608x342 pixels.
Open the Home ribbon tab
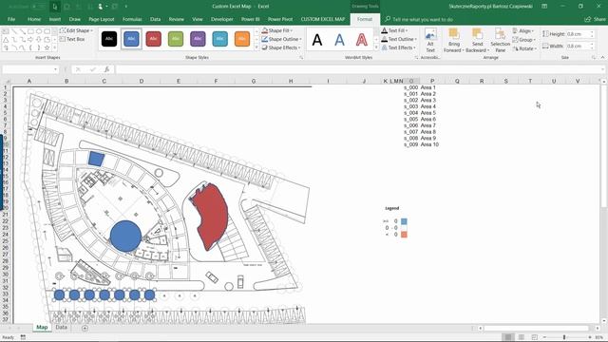point(34,19)
